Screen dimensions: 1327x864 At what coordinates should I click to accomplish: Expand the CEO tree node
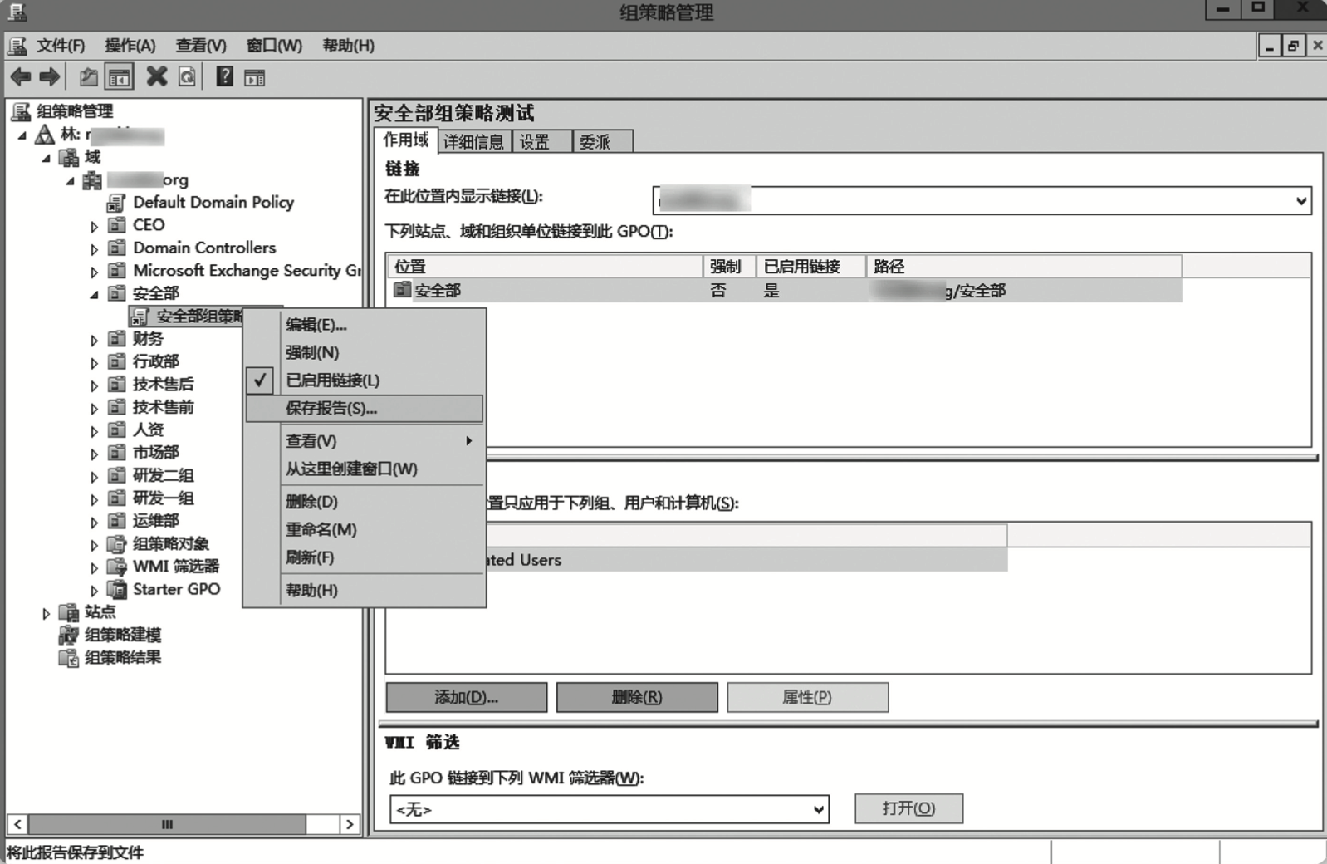point(94,226)
